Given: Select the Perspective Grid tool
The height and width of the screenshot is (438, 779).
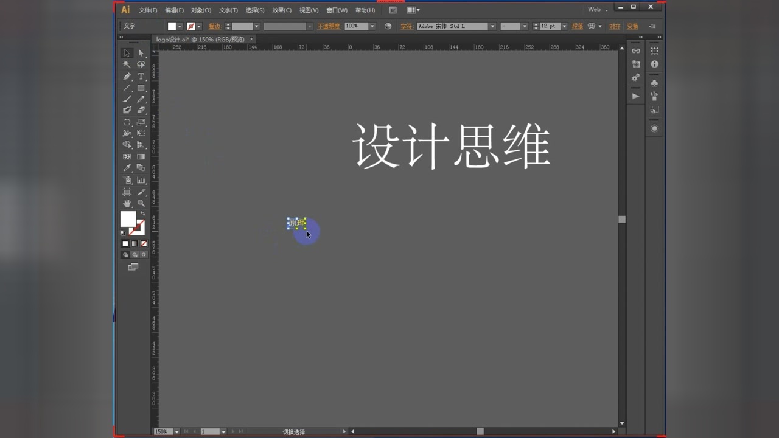Looking at the screenshot, I should point(141,145).
